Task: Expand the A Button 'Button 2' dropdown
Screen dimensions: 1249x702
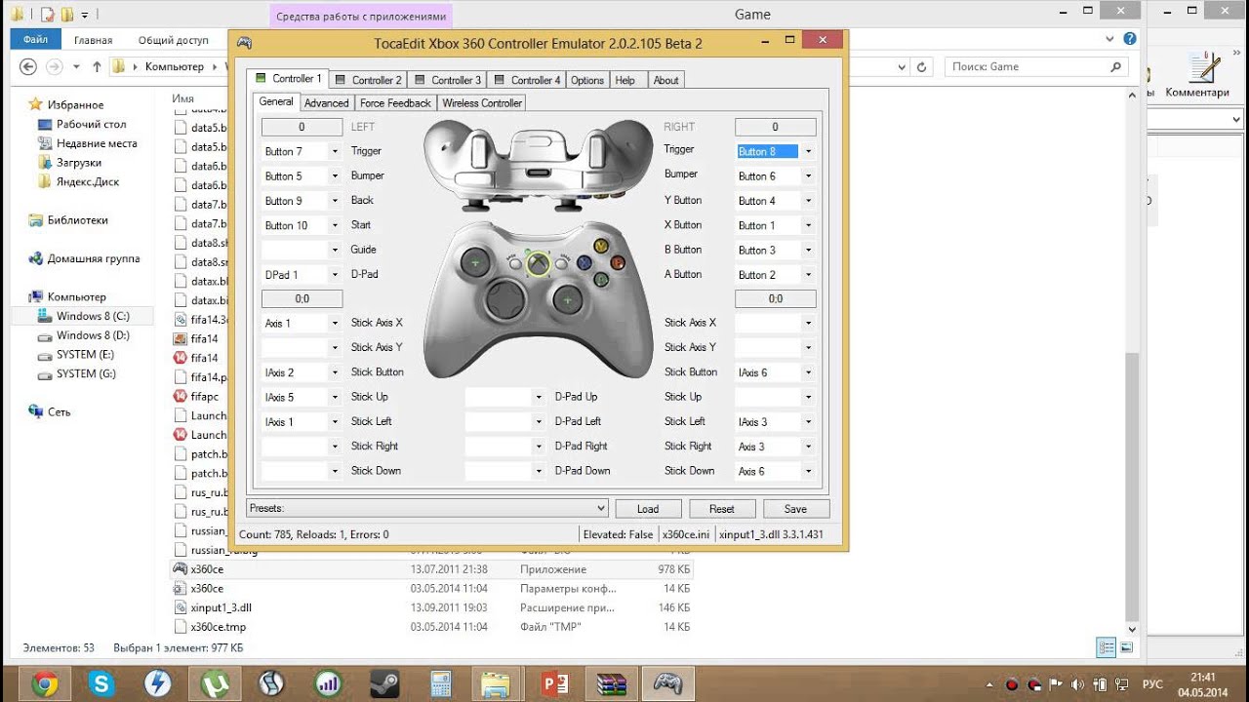Action: 808,275
